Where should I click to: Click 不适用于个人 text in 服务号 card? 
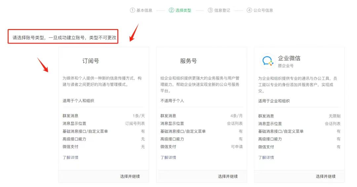coord(172,101)
